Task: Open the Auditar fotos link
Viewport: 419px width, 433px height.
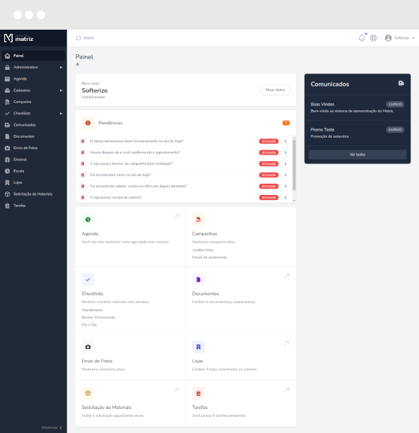Action: click(203, 250)
